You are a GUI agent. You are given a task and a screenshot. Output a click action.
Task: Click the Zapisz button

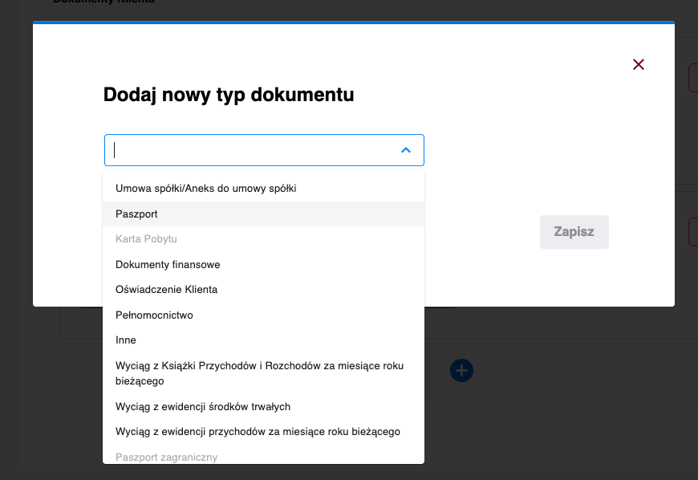[x=574, y=231]
